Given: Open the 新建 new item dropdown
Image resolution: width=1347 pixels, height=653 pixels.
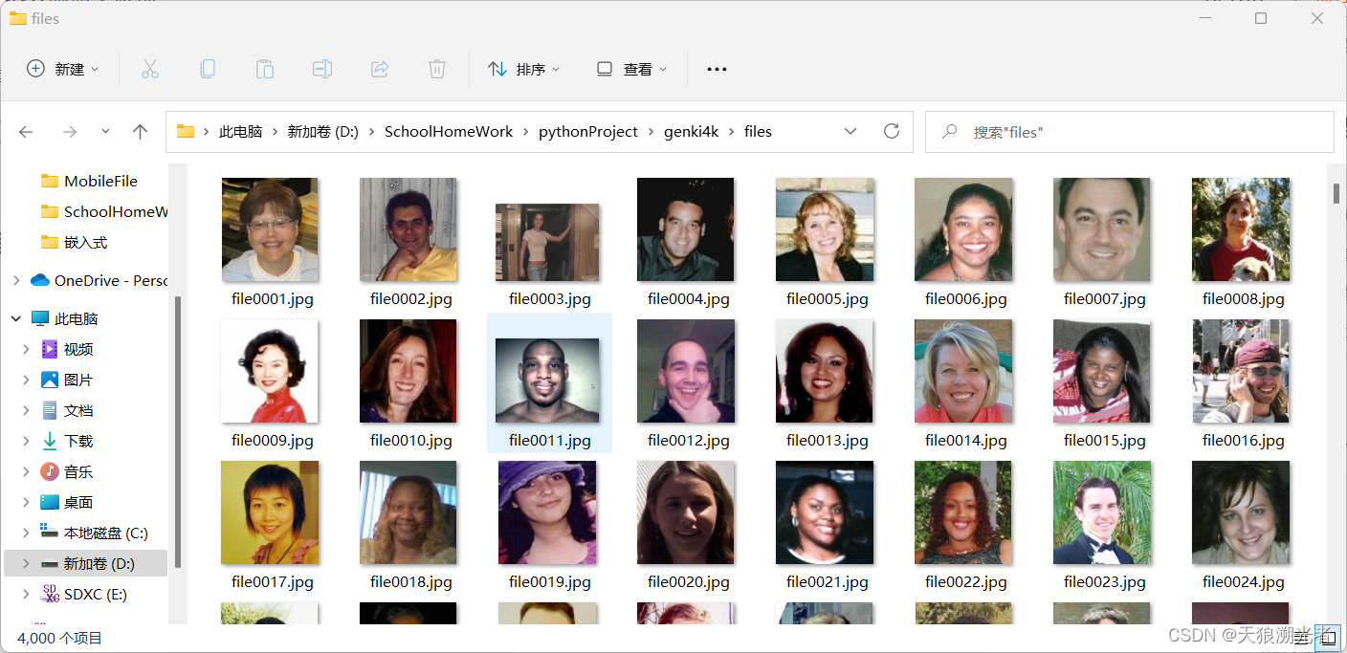Looking at the screenshot, I should click(x=63, y=69).
